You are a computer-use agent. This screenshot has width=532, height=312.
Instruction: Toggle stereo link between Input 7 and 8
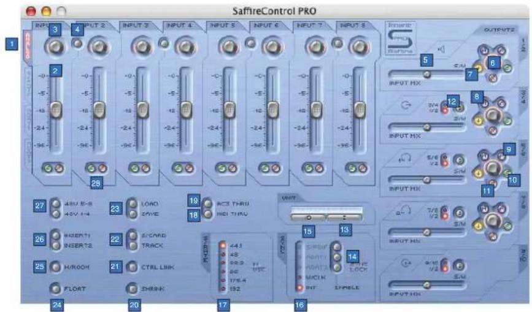(337, 44)
